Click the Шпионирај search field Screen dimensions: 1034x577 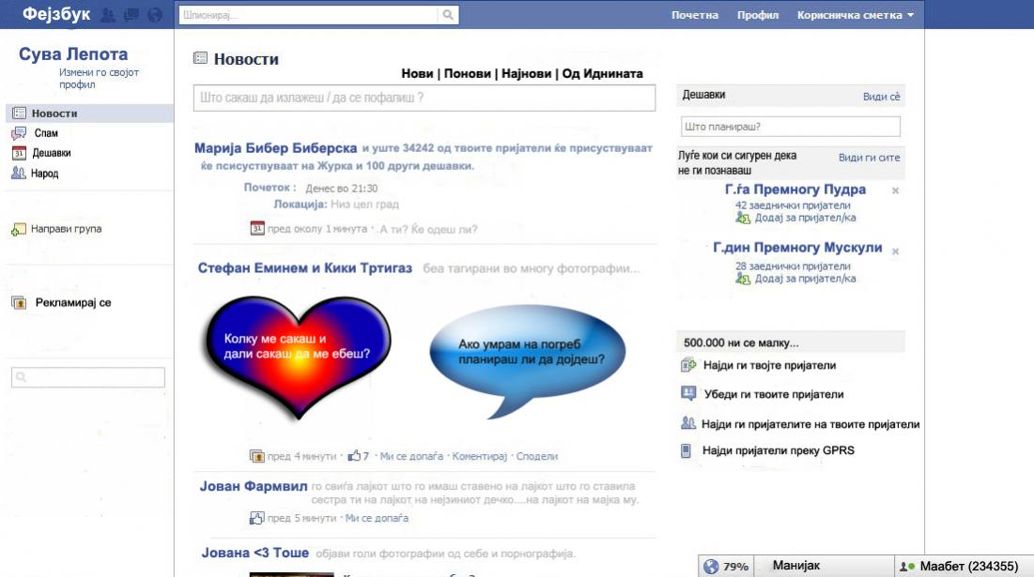click(308, 14)
